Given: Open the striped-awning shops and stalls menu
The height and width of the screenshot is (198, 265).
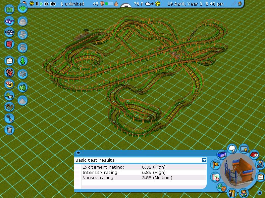Looking at the screenshot, I should click(9, 84).
